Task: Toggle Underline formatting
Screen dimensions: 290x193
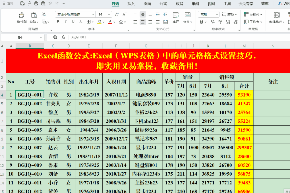Action: coord(73,22)
